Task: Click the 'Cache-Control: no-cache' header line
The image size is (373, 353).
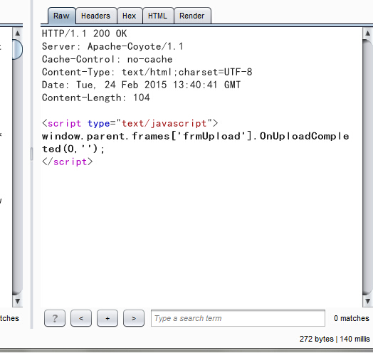Action: pos(107,59)
